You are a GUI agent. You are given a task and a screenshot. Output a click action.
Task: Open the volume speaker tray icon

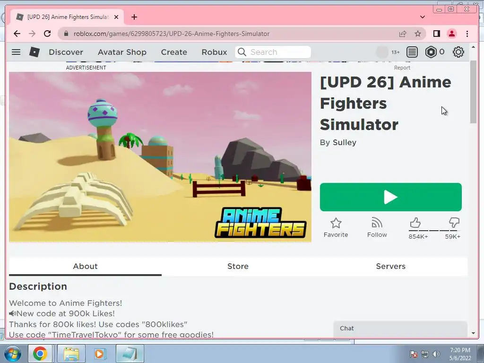point(436,354)
